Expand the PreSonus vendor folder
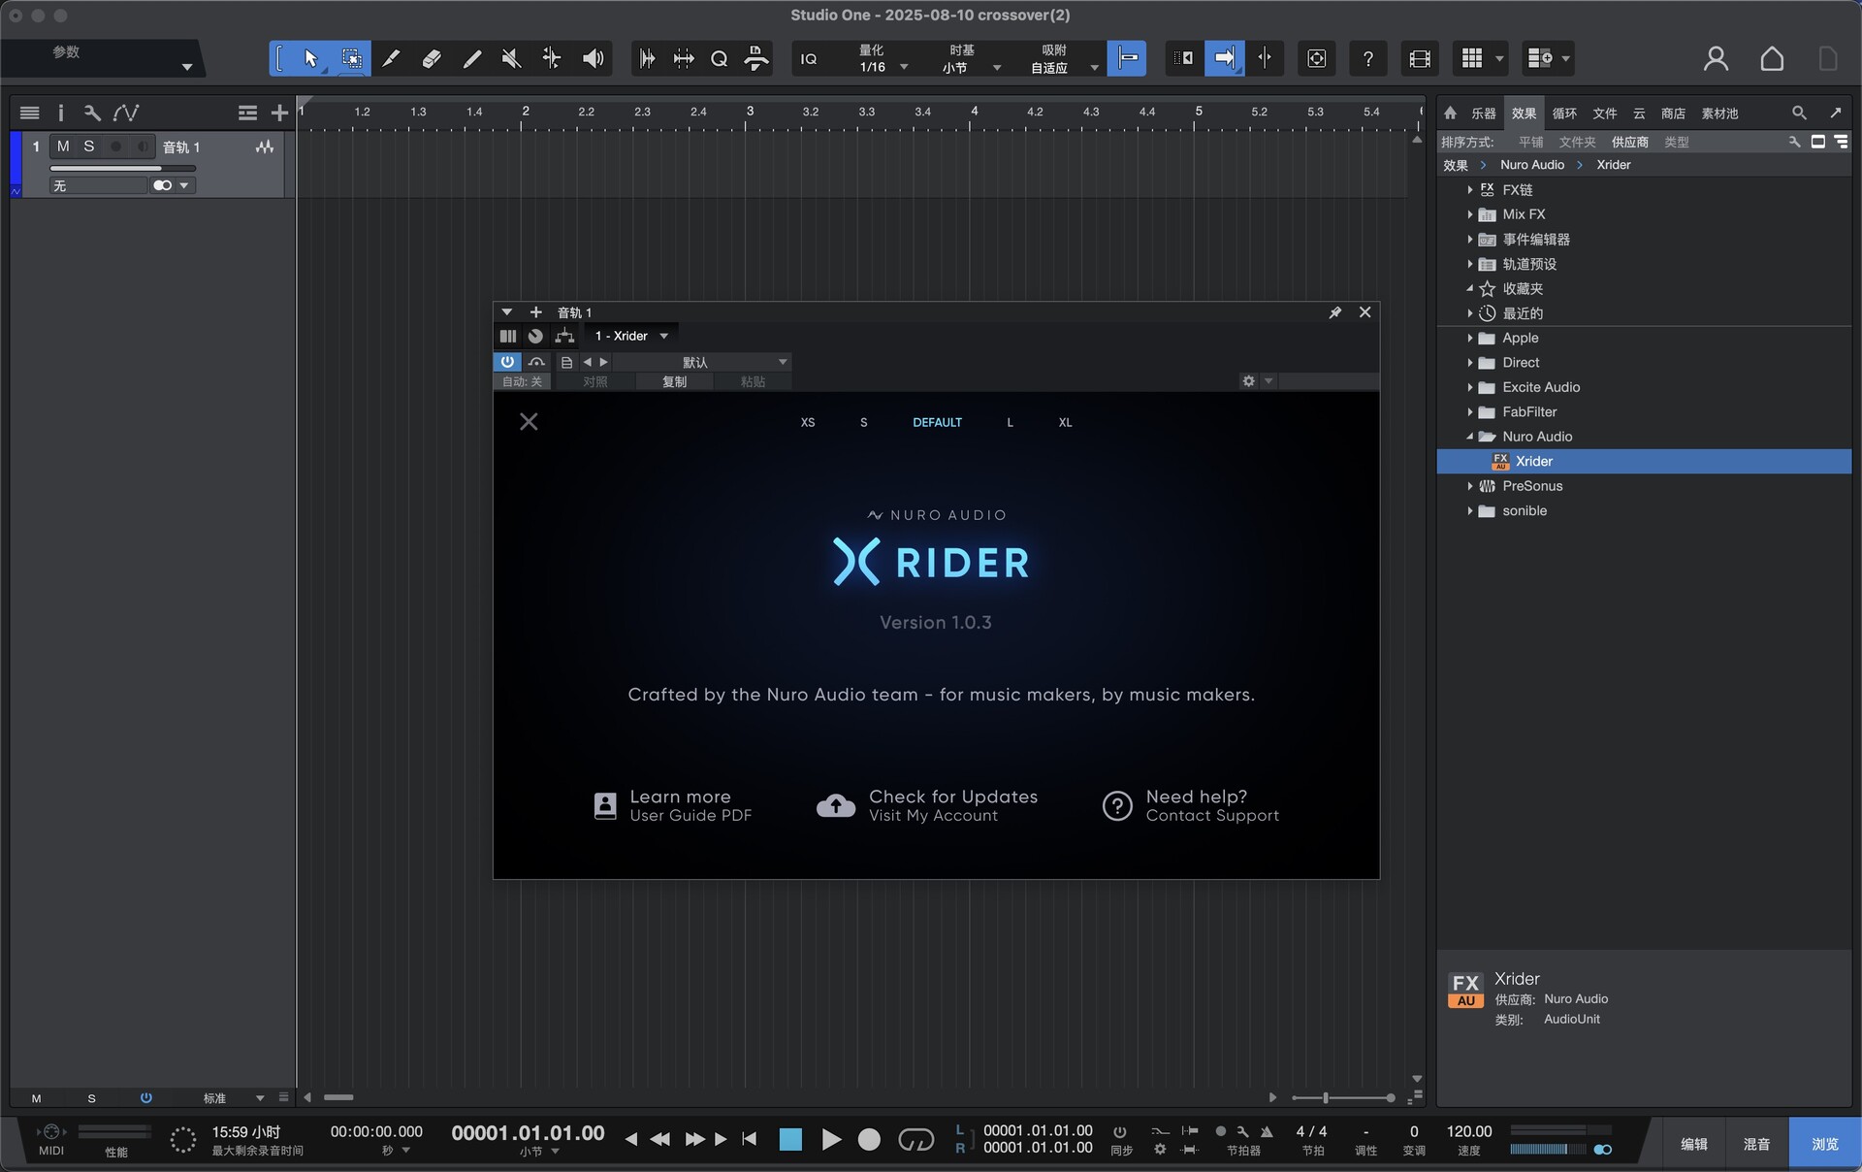This screenshot has width=1862, height=1172. [x=1470, y=486]
